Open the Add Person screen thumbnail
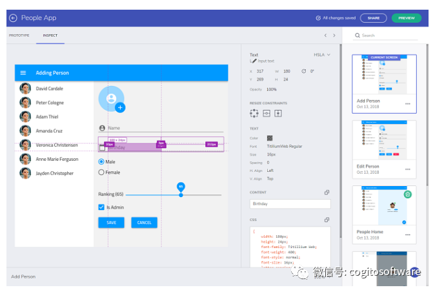435x292 pixels. [x=384, y=75]
